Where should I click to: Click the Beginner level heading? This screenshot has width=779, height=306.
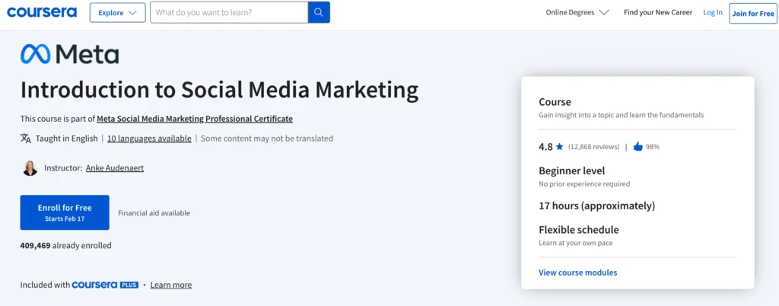[x=572, y=171]
